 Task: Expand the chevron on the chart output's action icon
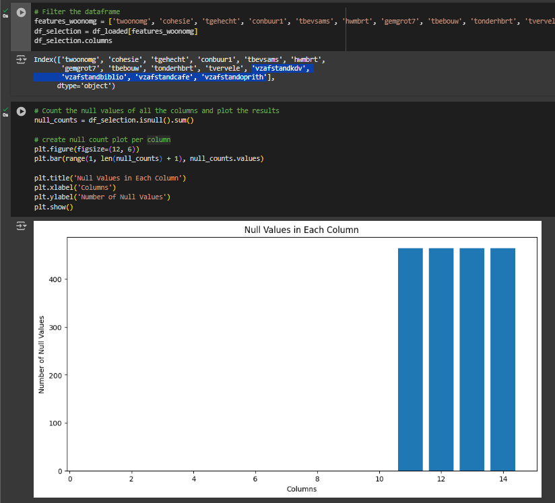coord(26,226)
